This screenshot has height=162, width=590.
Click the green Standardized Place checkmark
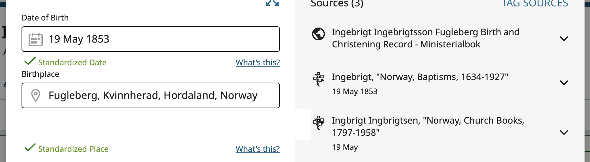click(30, 147)
